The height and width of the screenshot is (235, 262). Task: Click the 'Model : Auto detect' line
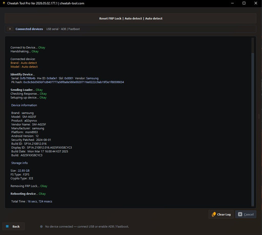pos(24,67)
